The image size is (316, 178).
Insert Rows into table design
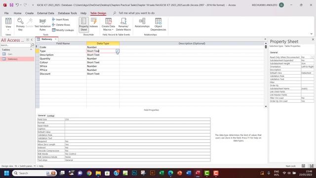pyautogui.click(x=60, y=20)
